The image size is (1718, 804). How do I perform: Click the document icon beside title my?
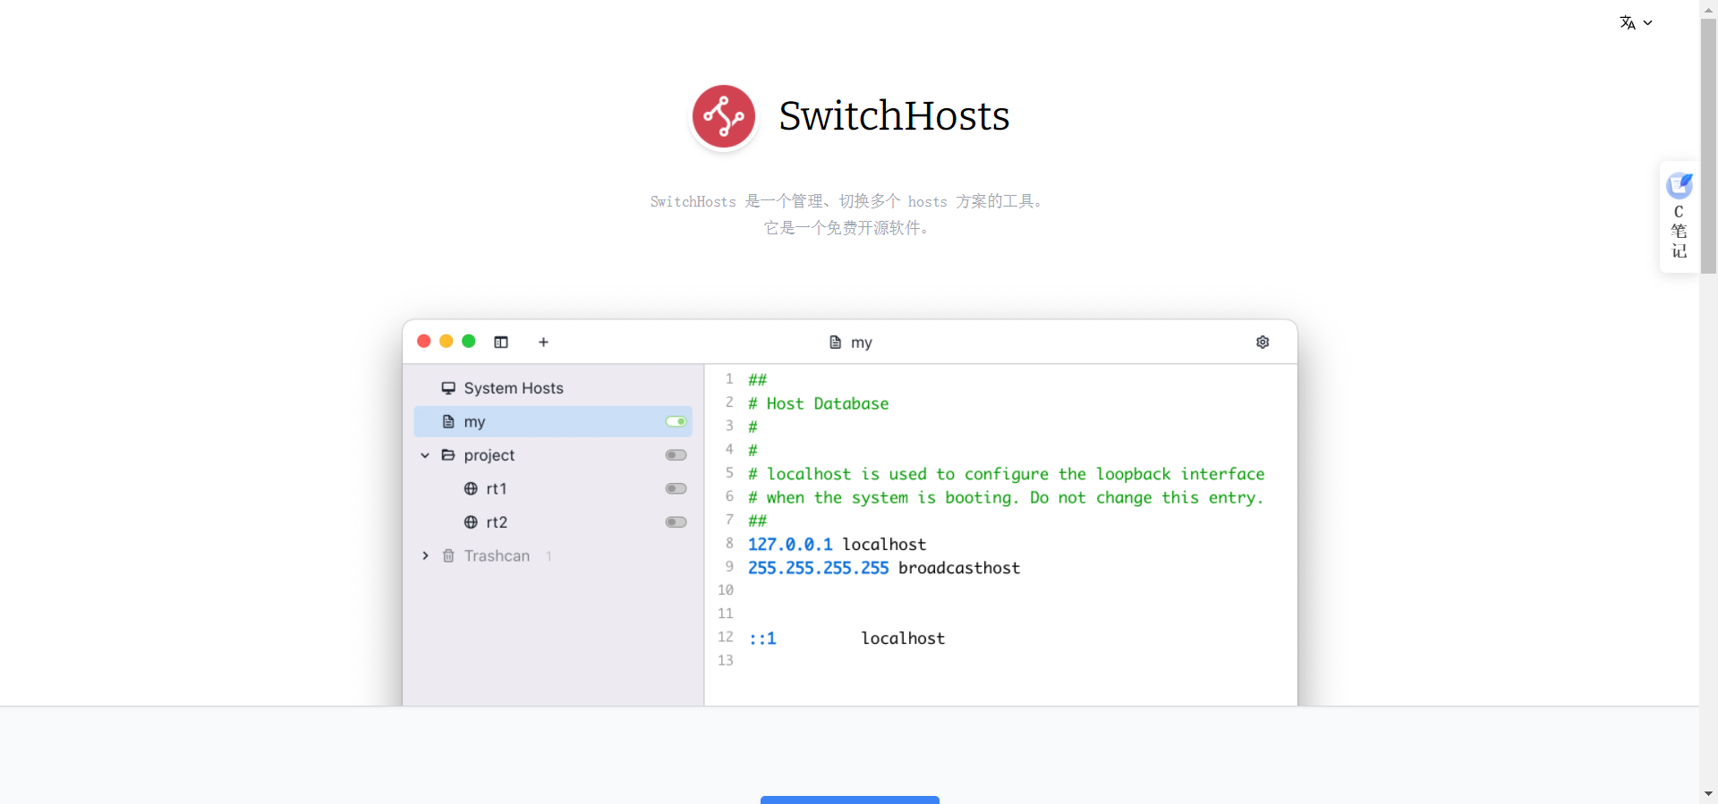(x=835, y=343)
